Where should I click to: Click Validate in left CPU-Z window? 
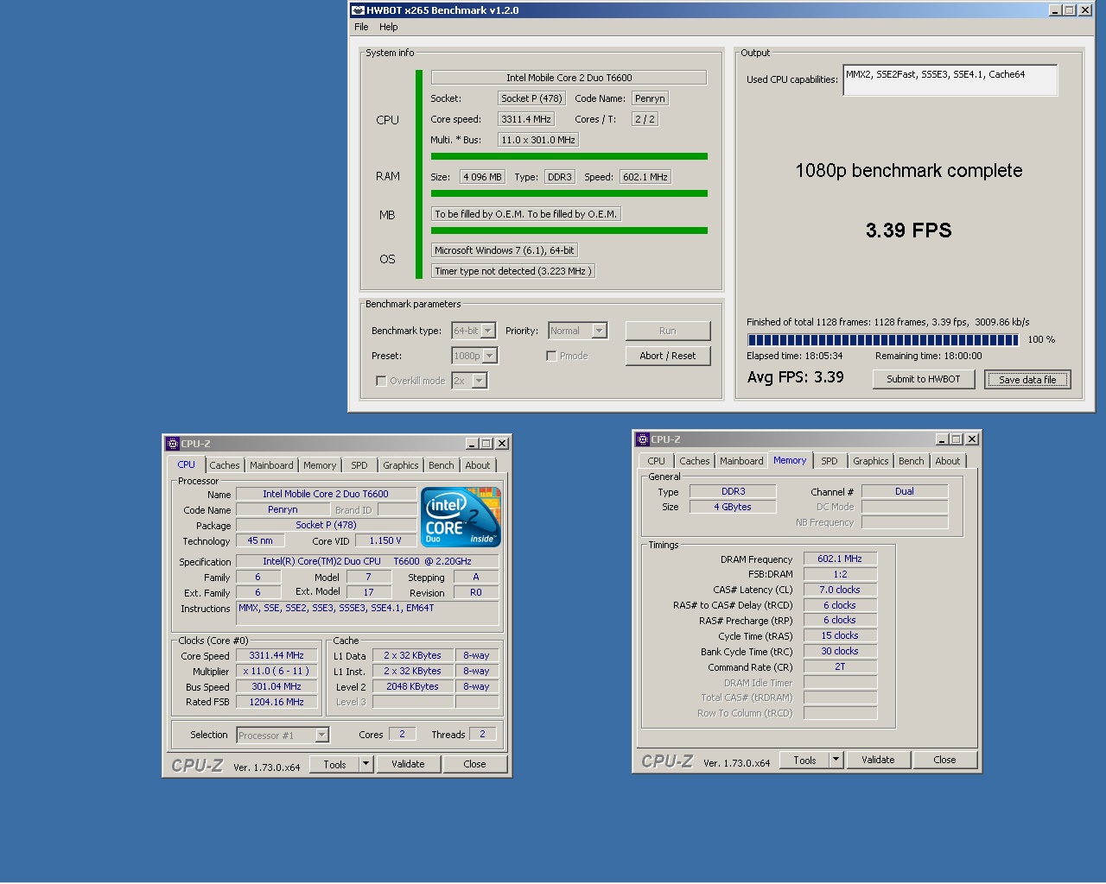click(408, 764)
